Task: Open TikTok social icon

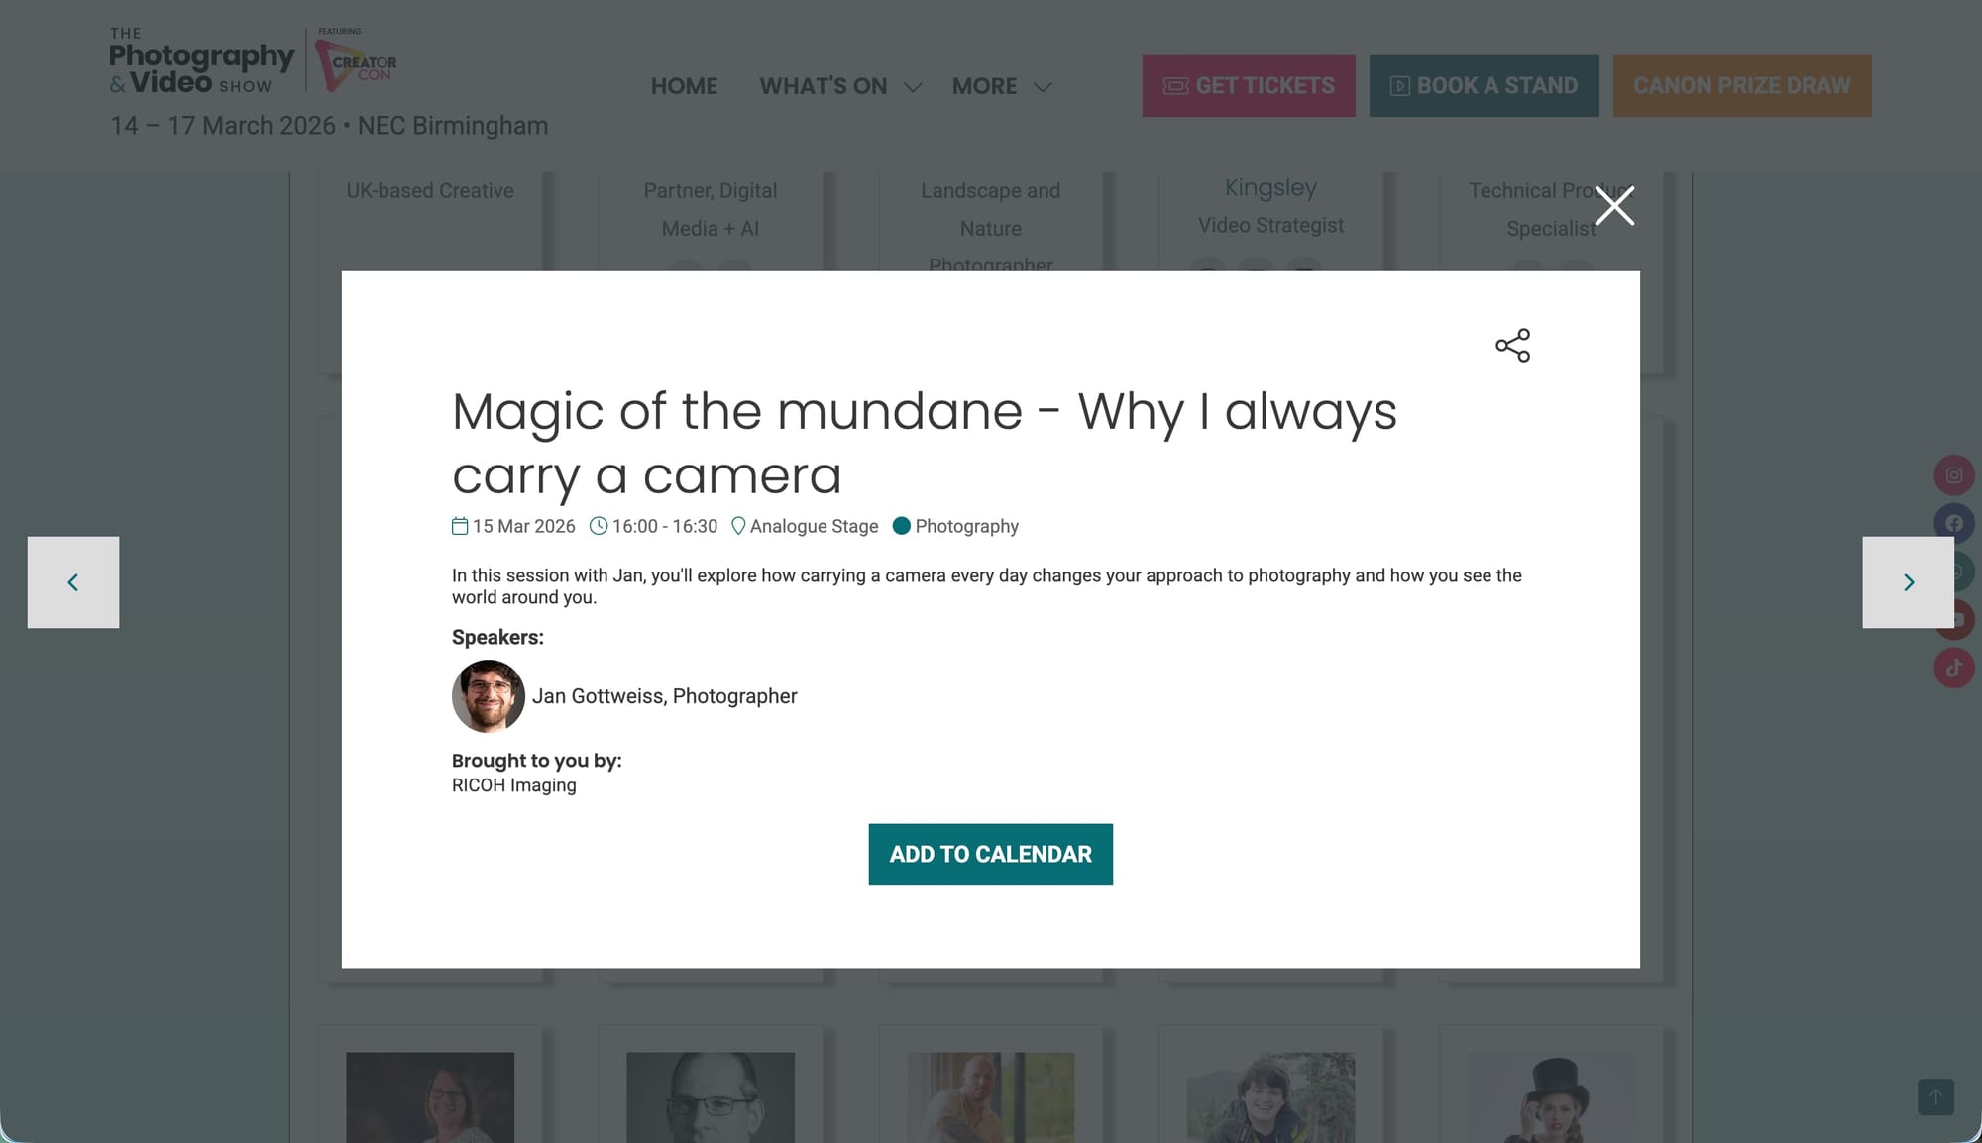Action: coord(1954,669)
